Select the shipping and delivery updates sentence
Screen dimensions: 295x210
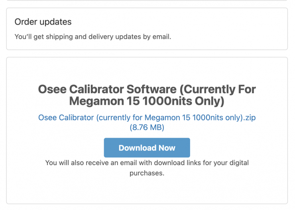92,37
